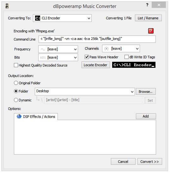
Task: Click inside the DSP effects list area
Action: (85, 137)
